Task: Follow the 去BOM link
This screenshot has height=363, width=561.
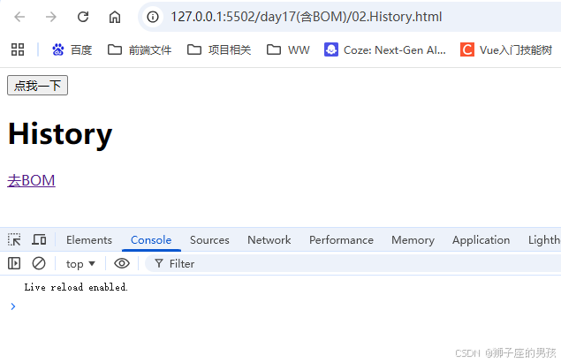Action: 31,180
